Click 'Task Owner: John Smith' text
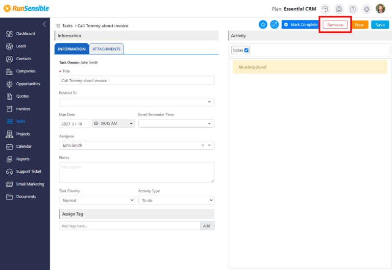392x270 pixels. [78, 63]
